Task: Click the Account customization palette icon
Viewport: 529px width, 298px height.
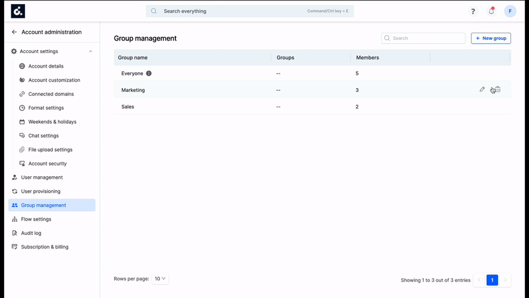Action: 22,80
